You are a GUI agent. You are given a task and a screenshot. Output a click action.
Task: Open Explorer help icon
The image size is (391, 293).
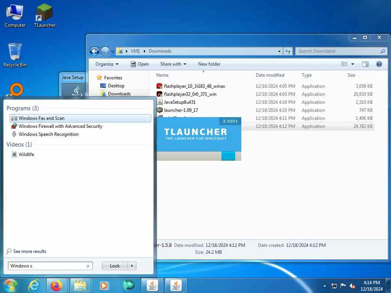pos(379,64)
